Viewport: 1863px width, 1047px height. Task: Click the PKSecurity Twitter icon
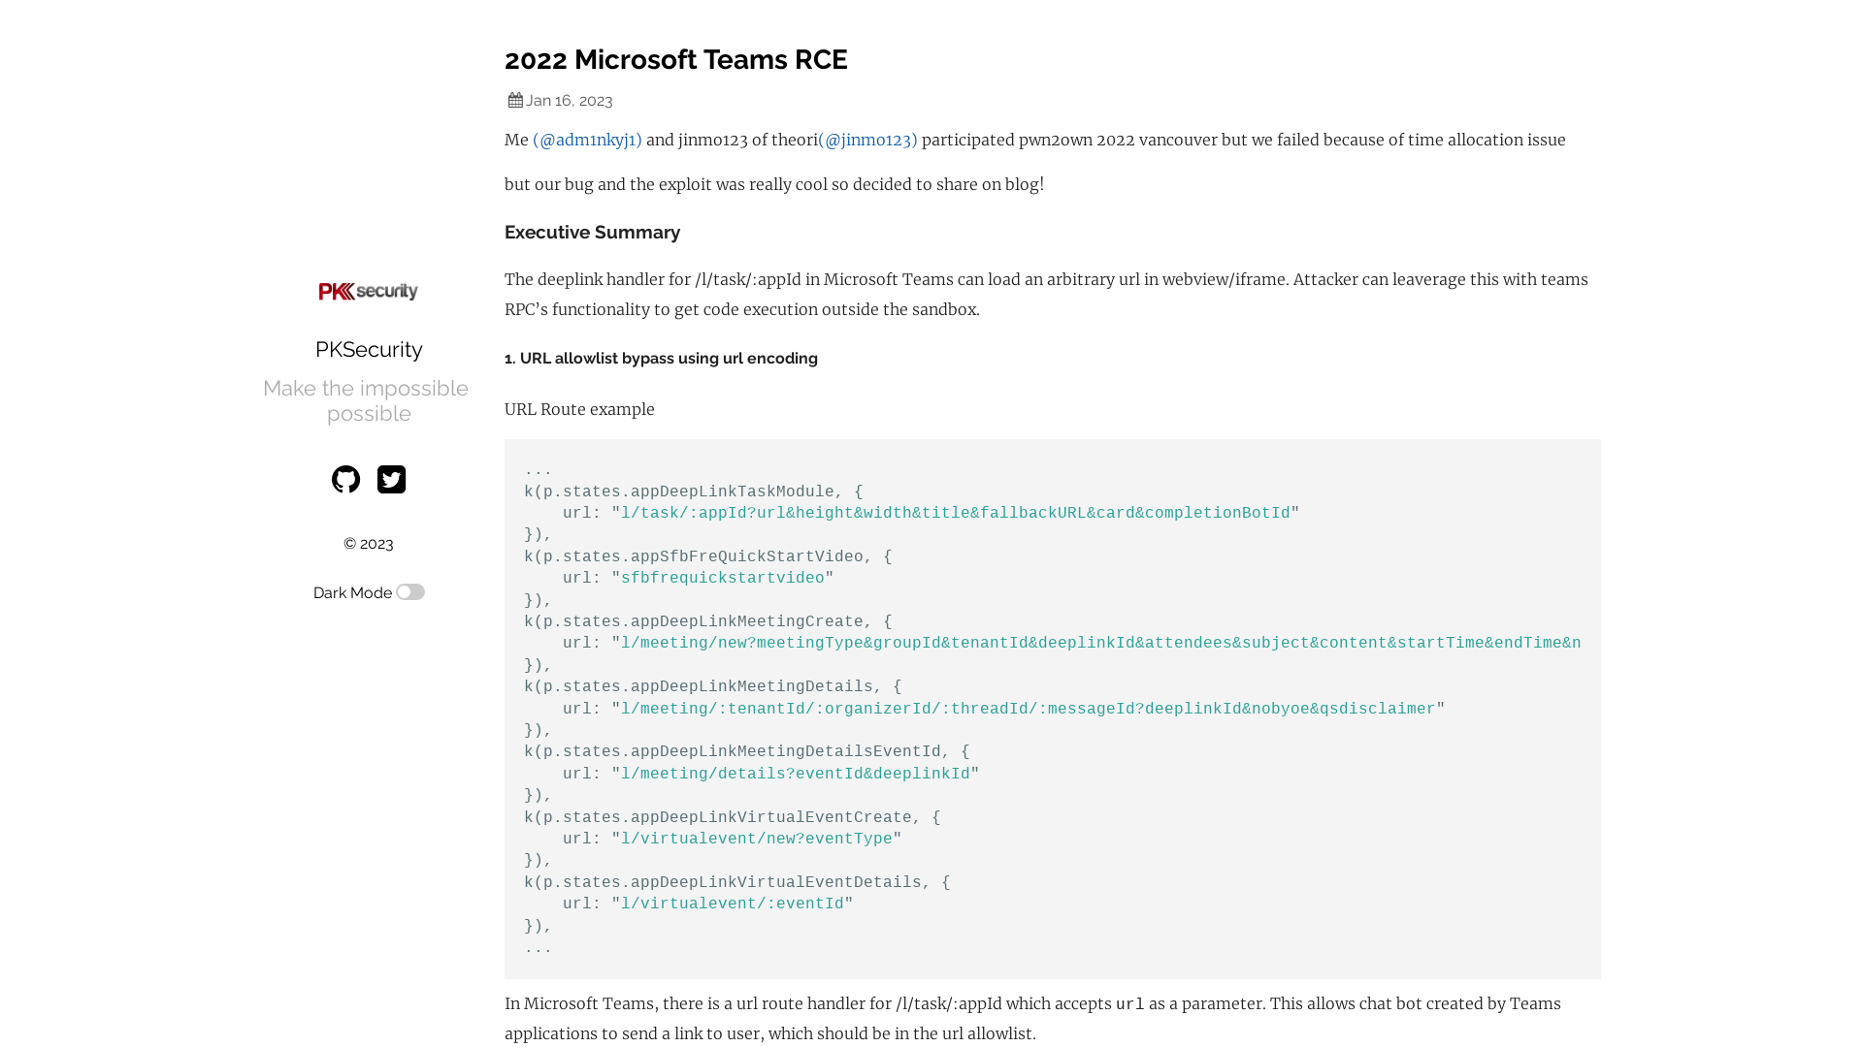[392, 478]
